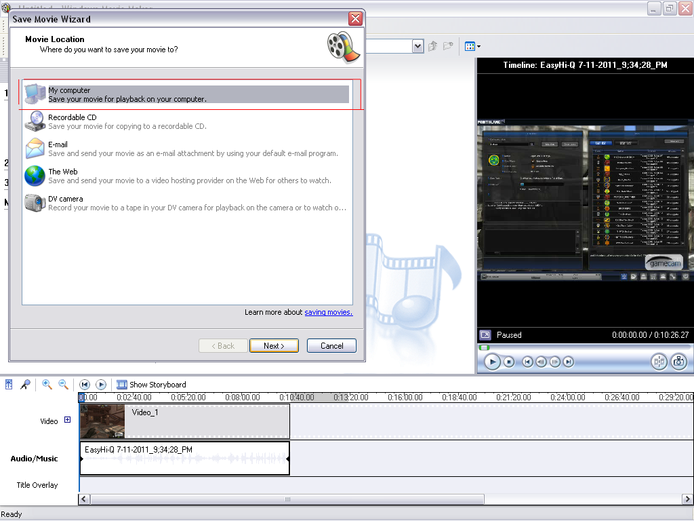Play timeline from toolbar
The height and width of the screenshot is (521, 694).
tap(101, 385)
